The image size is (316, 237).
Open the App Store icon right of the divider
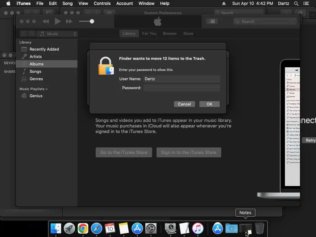click(x=218, y=228)
